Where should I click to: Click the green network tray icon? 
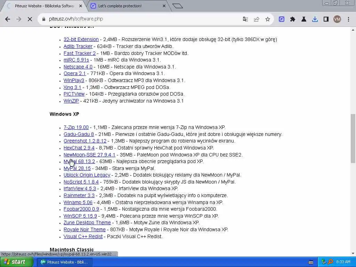pos(324,262)
